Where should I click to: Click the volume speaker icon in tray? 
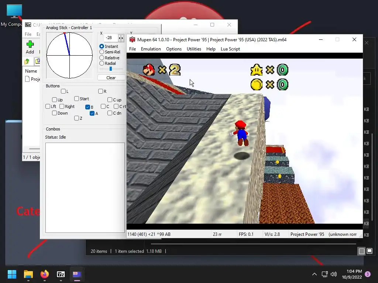point(334,274)
